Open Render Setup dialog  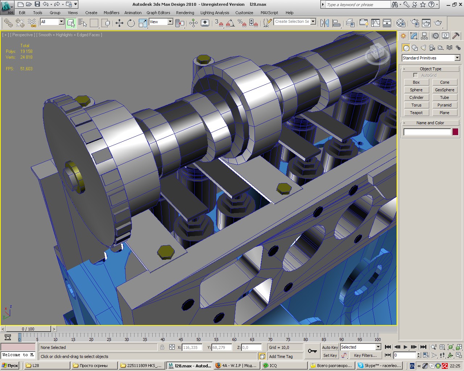coord(414,23)
